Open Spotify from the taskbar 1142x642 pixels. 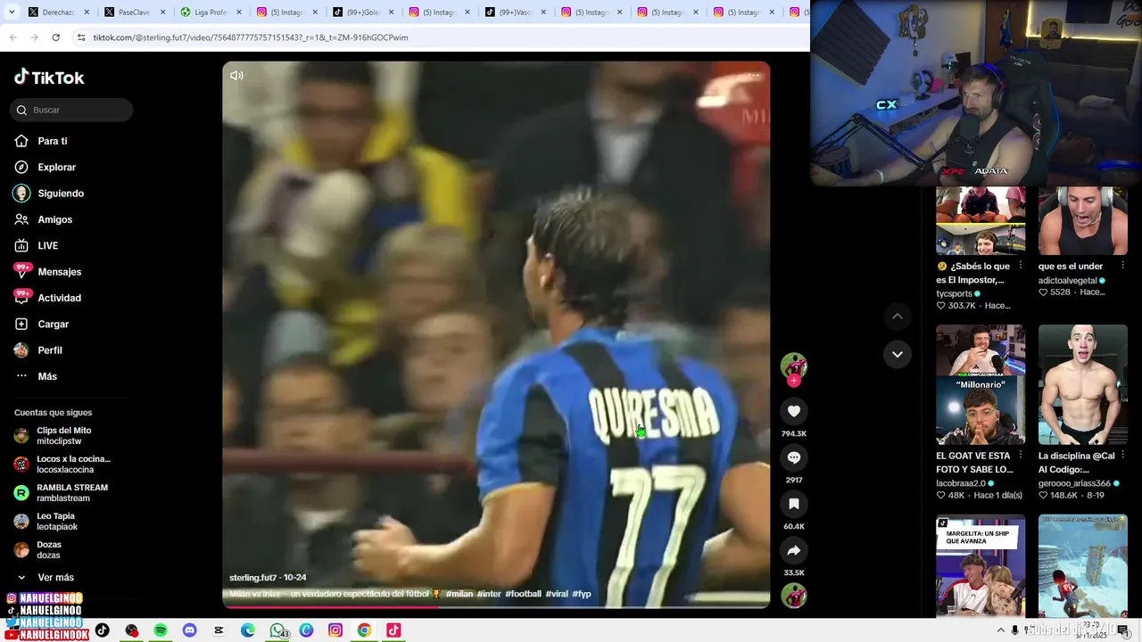[161, 630]
